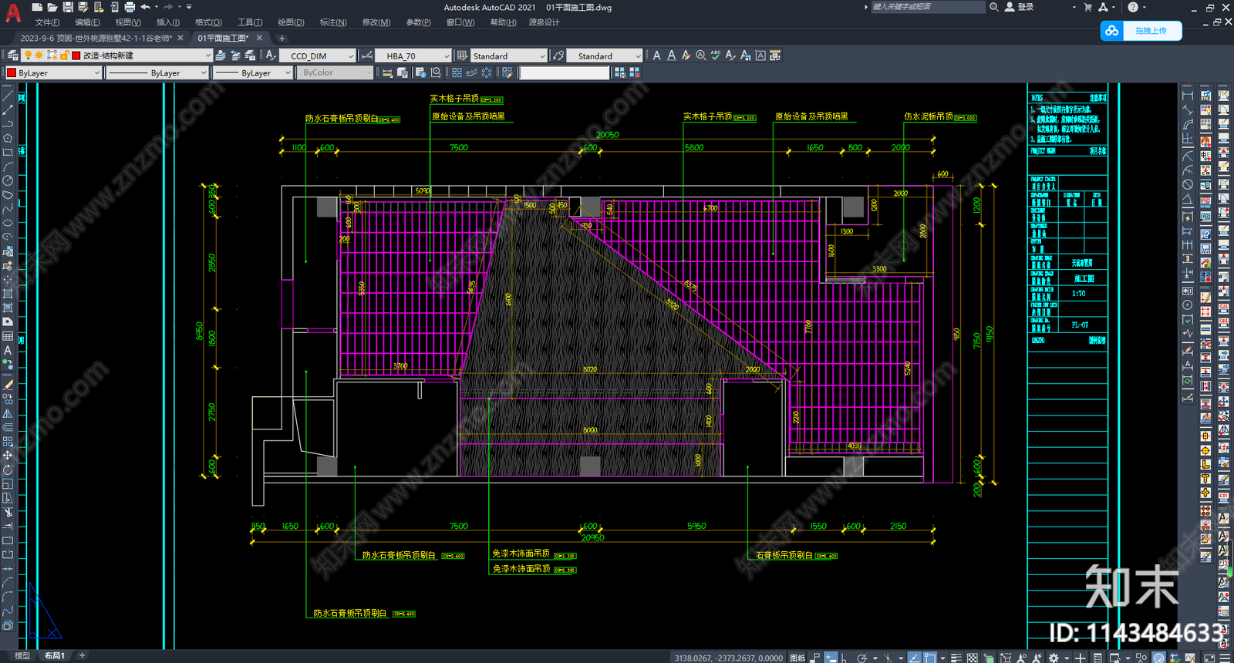Open the Layer Properties Manager icon
Viewport: 1234px width, 663px height.
pos(13,56)
